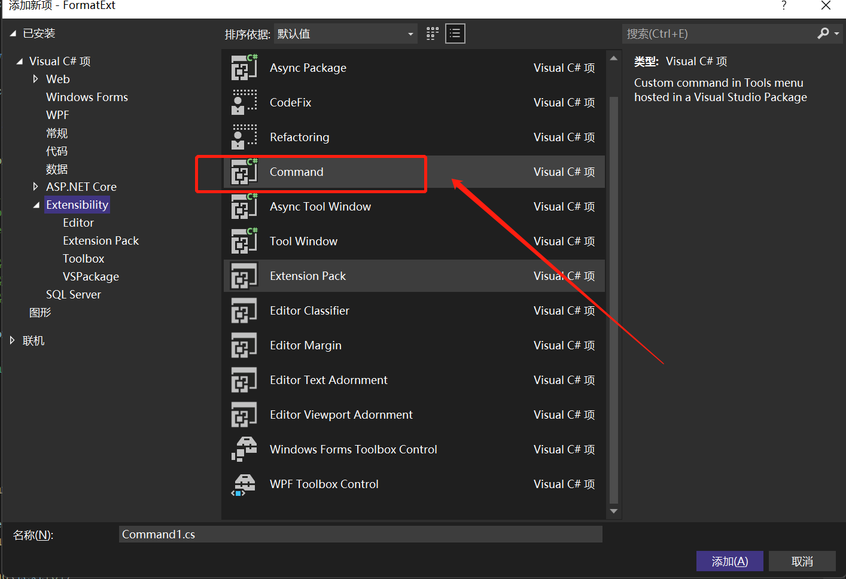Click the scrollbar down arrow
This screenshot has width=846, height=579.
pos(613,511)
